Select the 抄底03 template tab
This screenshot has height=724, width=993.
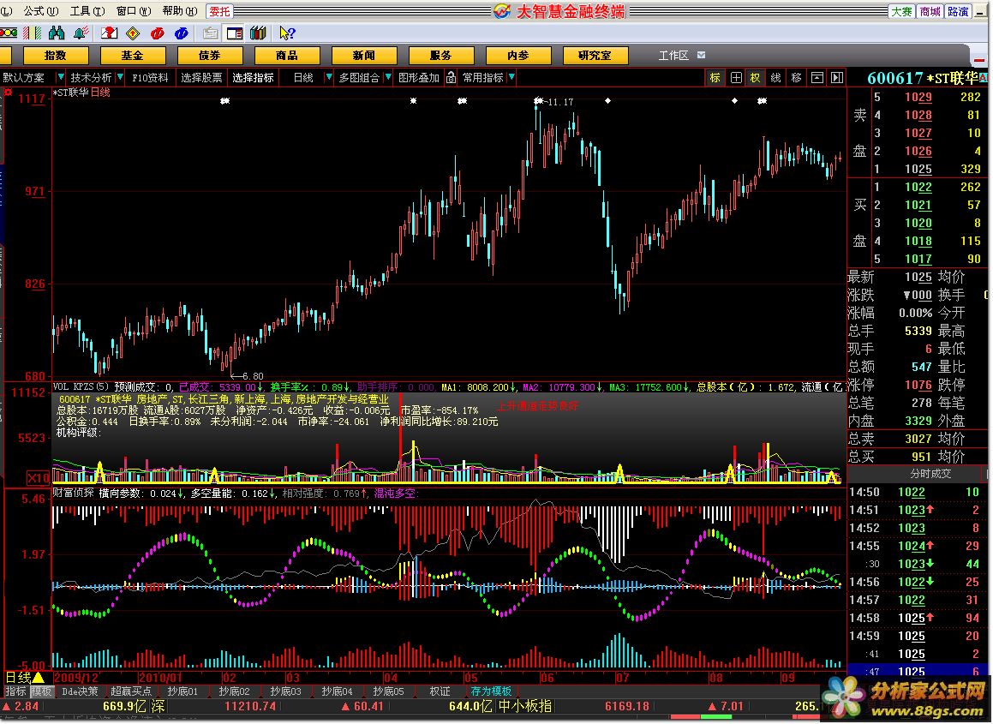tap(285, 691)
